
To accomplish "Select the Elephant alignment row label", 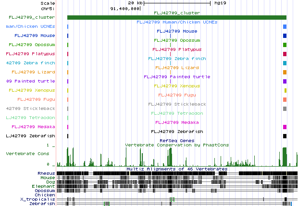I will pos(44,186).
